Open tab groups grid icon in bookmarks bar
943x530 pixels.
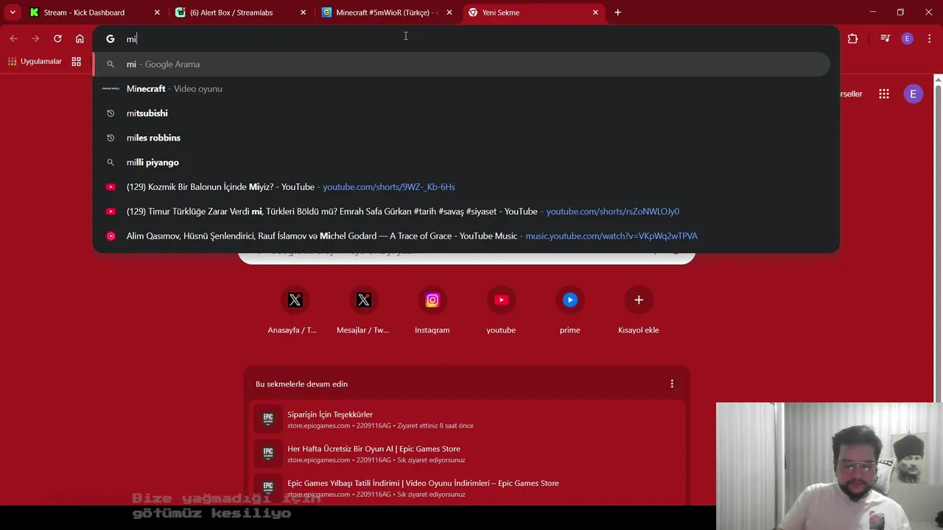pyautogui.click(x=76, y=62)
